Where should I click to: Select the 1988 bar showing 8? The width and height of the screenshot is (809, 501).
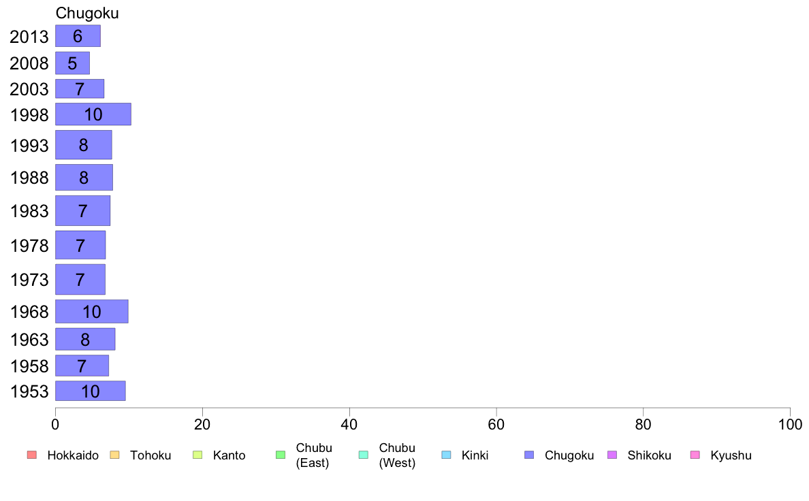coord(84,178)
